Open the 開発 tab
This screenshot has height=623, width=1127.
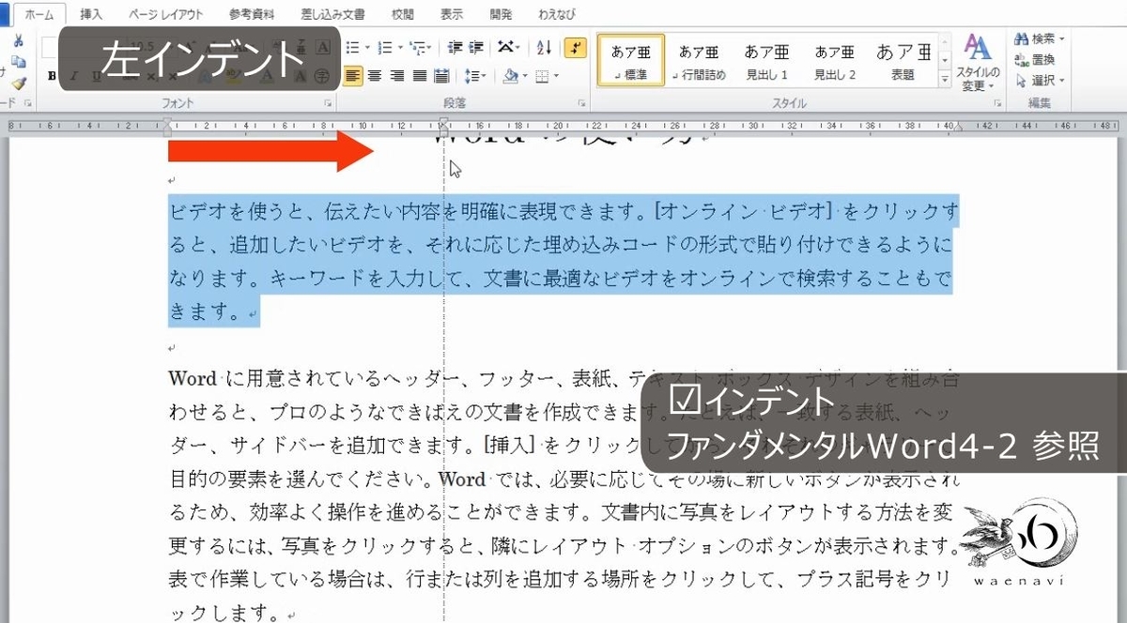(x=501, y=15)
